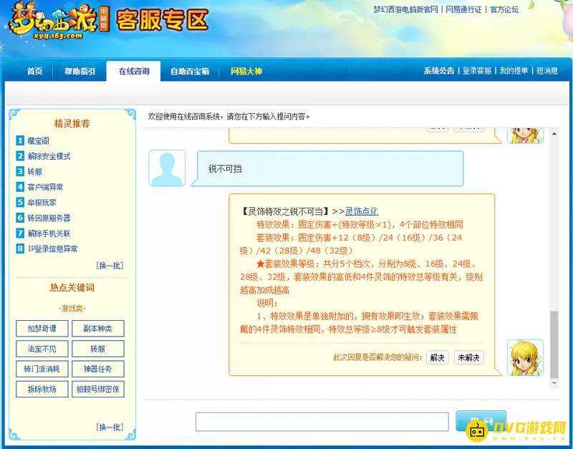Click the user silhouette avatar
The width and height of the screenshot is (573, 449).
pyautogui.click(x=167, y=168)
